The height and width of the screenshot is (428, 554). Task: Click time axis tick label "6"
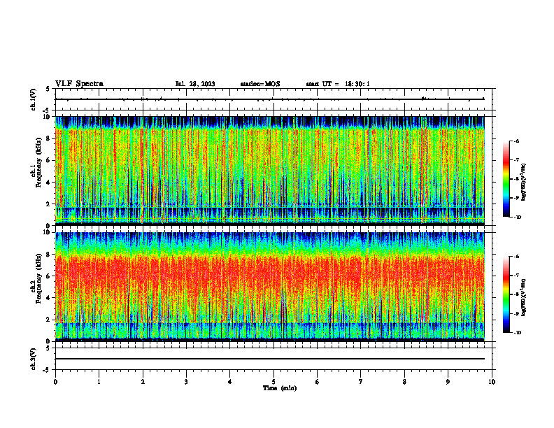(318, 382)
